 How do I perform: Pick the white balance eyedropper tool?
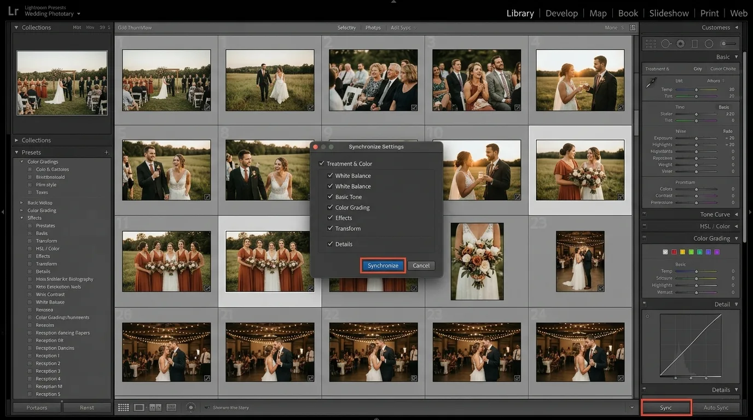[651, 83]
